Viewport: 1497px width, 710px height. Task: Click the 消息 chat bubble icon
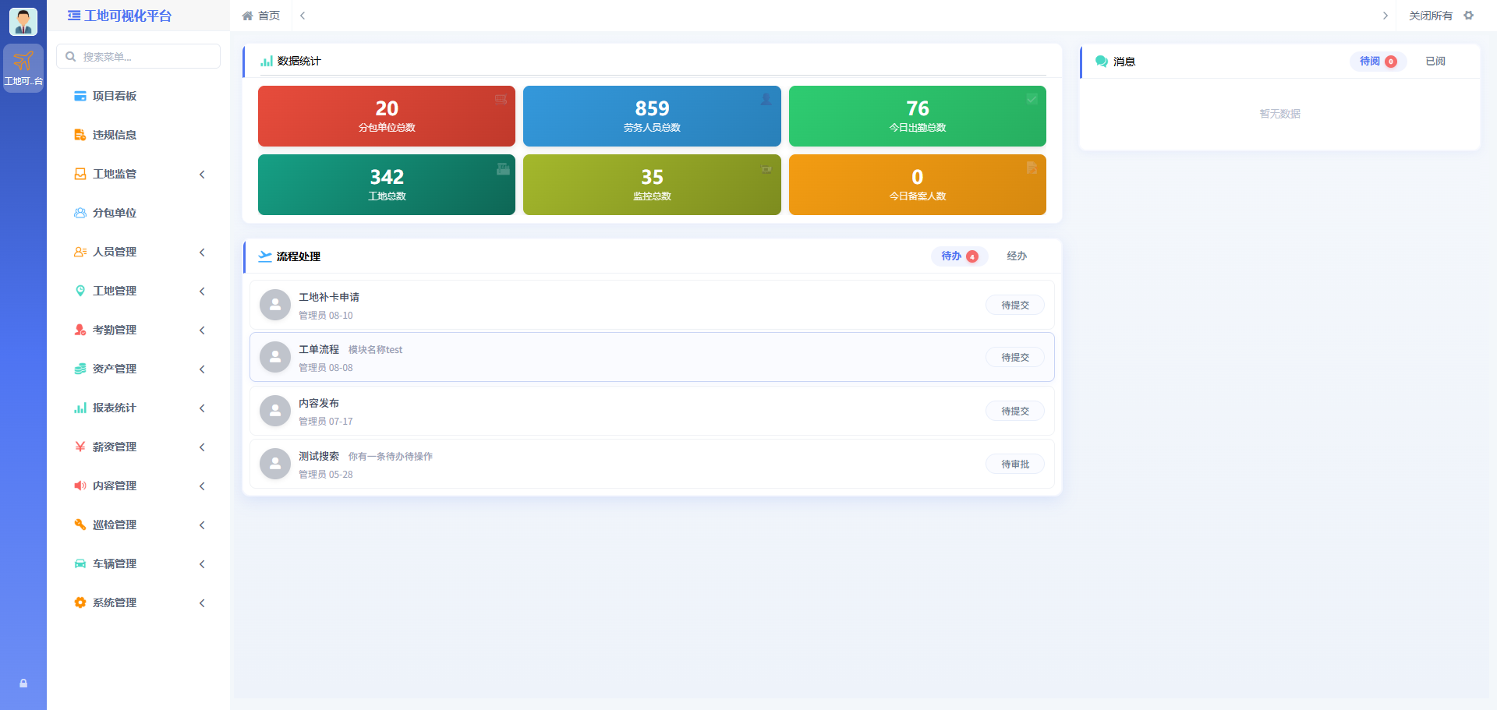(x=1102, y=62)
